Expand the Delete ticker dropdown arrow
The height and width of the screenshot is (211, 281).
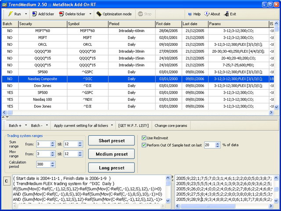coord(90,14)
